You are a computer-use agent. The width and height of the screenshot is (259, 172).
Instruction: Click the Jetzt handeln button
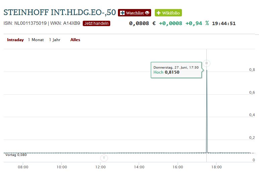[x=96, y=23]
